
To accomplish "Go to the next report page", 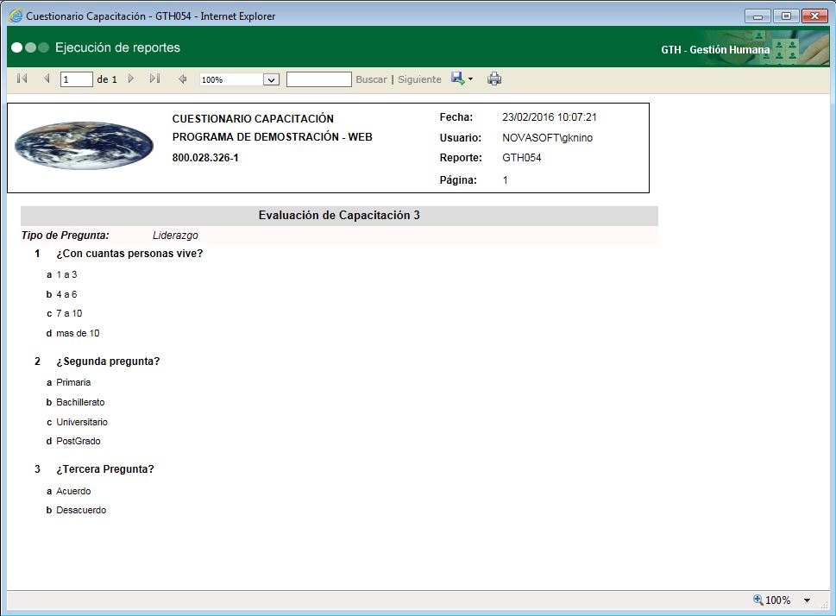I will (129, 79).
